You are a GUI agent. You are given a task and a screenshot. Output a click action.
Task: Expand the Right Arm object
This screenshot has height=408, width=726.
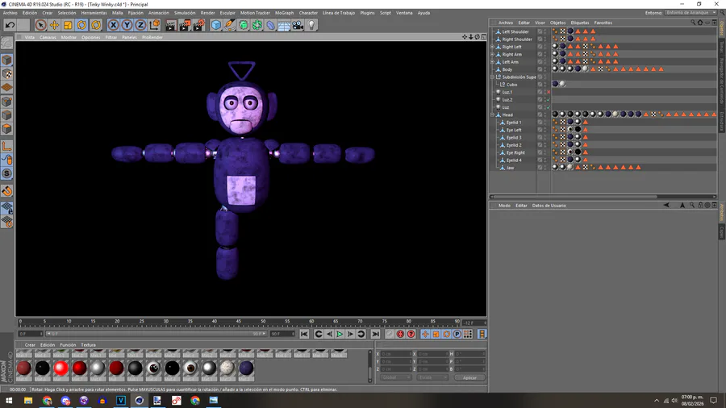coord(493,54)
